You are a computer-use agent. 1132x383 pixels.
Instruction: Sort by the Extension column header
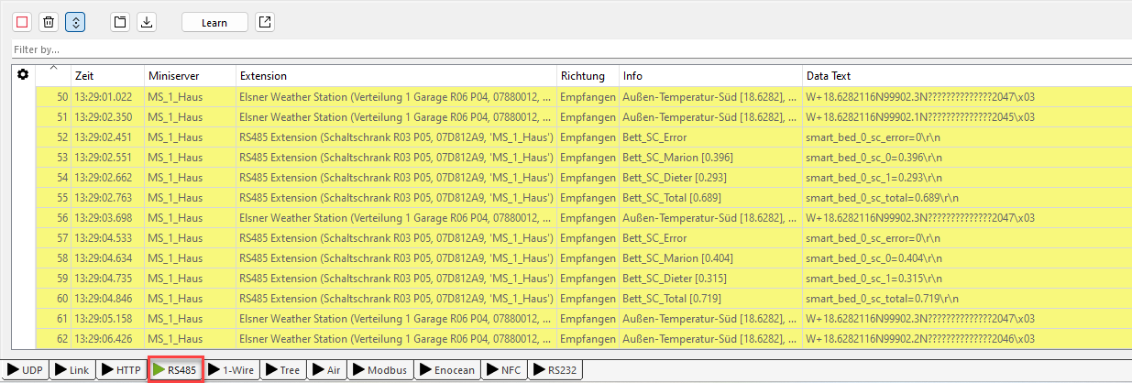pos(394,76)
